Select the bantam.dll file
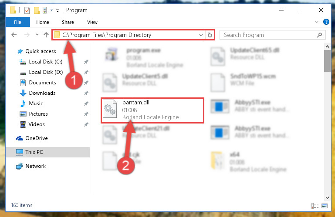Screen dimensions: 335x217 [x=152, y=110]
